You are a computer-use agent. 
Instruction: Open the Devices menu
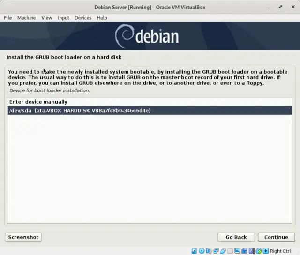[x=83, y=18]
